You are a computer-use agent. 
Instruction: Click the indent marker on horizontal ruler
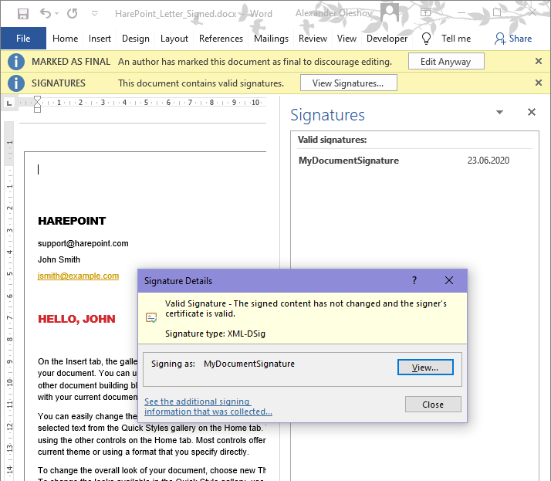37,104
